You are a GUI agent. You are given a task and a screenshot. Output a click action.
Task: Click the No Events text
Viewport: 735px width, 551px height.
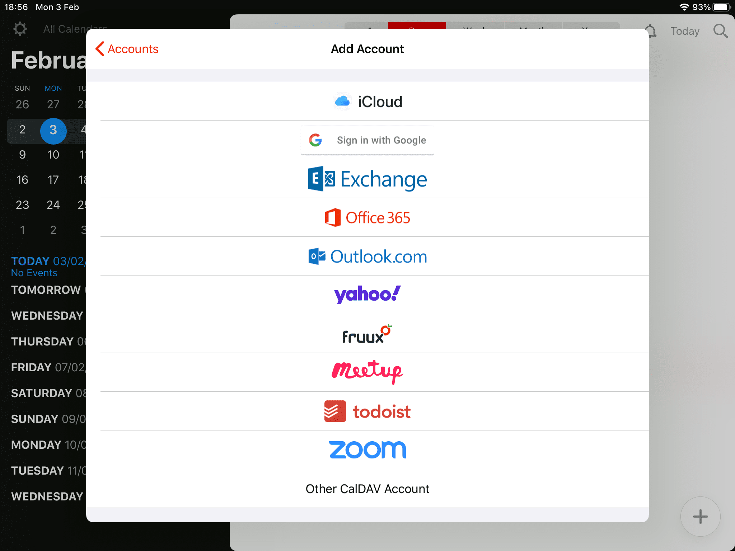[34, 273]
